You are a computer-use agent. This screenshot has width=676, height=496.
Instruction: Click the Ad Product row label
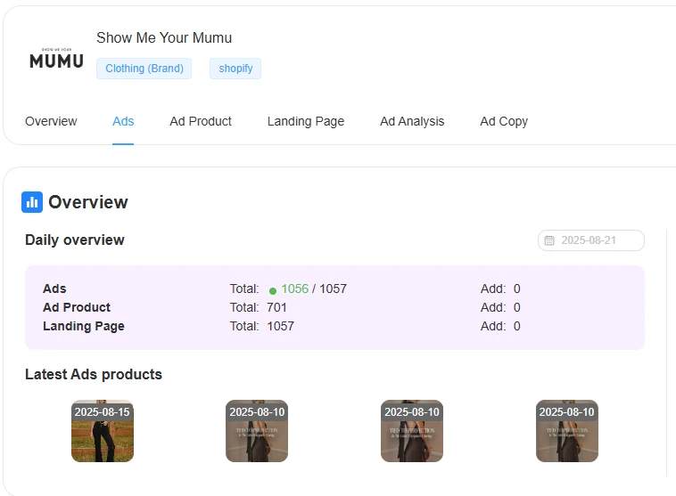coord(77,307)
